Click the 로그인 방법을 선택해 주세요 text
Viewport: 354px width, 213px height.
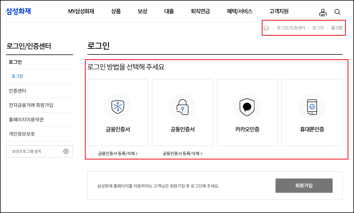click(126, 67)
